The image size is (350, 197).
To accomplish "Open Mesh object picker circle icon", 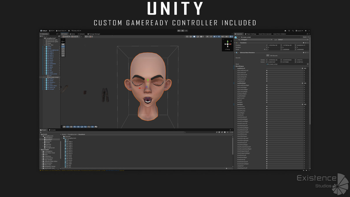I will tap(308, 64).
